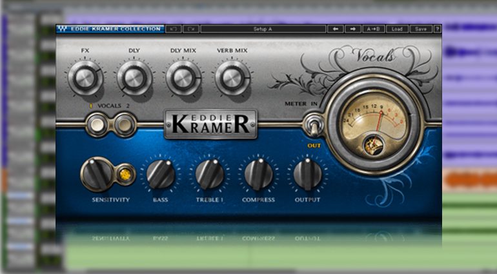Turn the Output knob
The image size is (497, 274).
pos(307,174)
